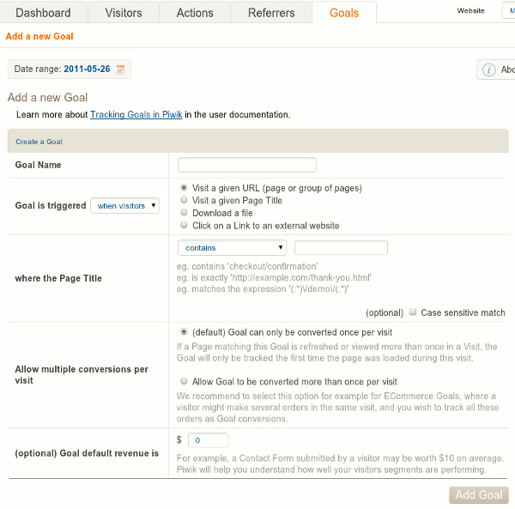Select default once-per-visit conversion option
Screen dimensions: 515x509
pyautogui.click(x=185, y=331)
